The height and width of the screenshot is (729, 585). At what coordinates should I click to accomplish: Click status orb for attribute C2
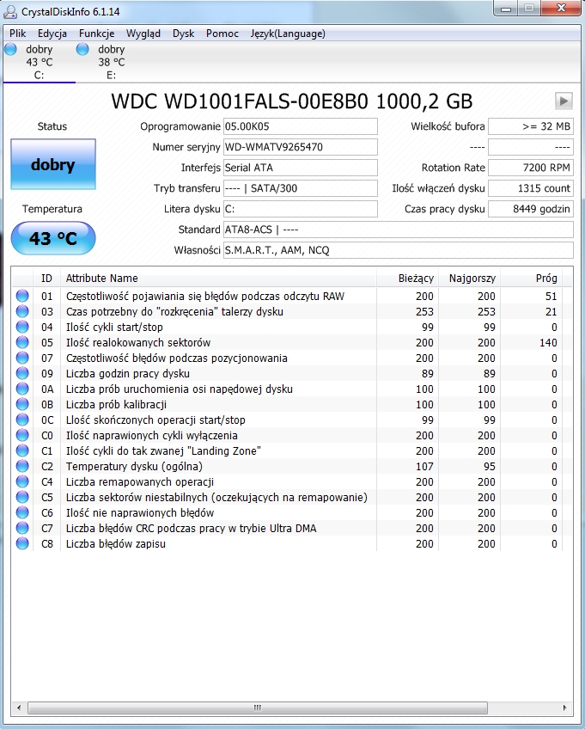click(22, 466)
